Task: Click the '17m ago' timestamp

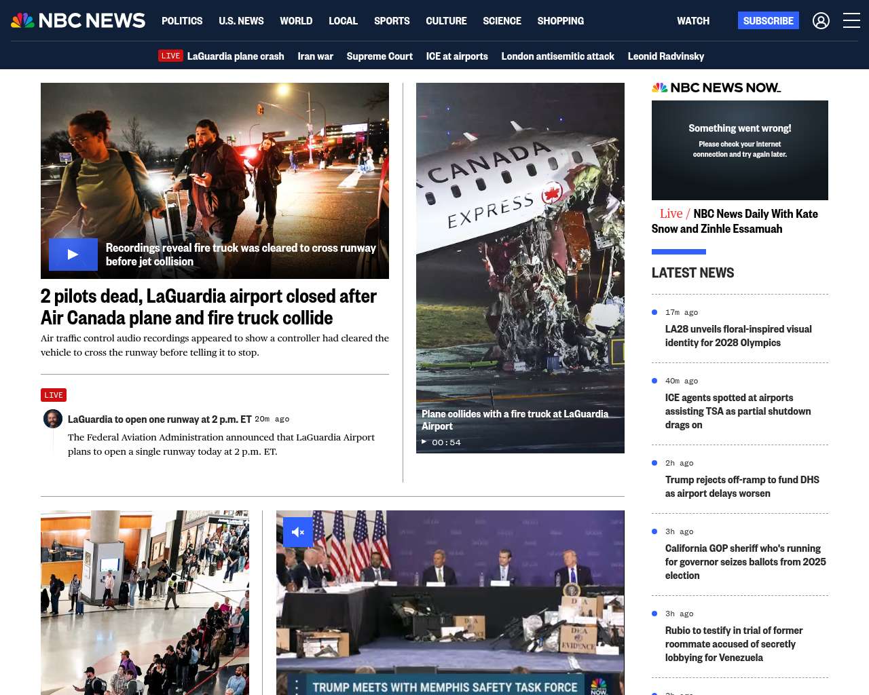Action: tap(682, 313)
